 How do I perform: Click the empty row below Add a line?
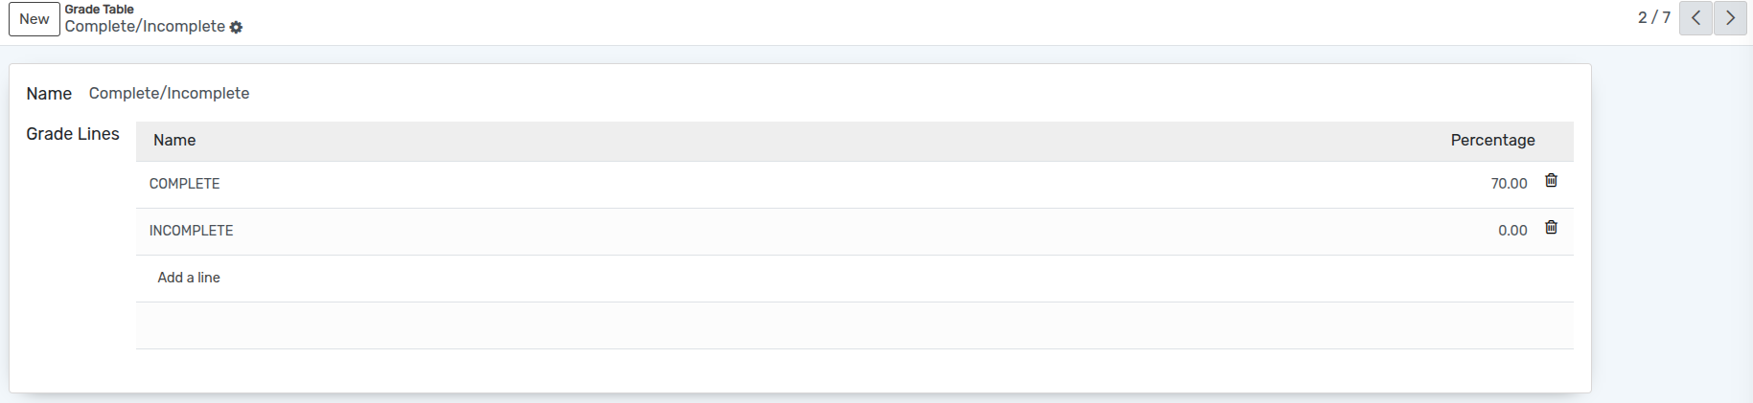pyautogui.click(x=853, y=325)
